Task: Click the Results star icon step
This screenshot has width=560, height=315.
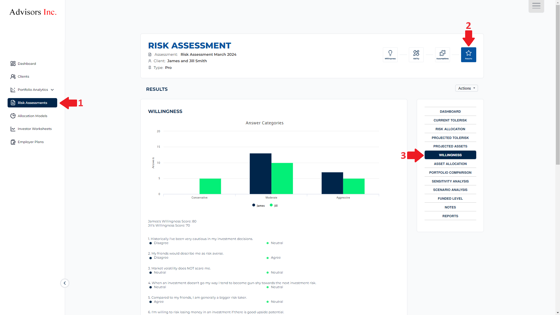Action: [468, 55]
